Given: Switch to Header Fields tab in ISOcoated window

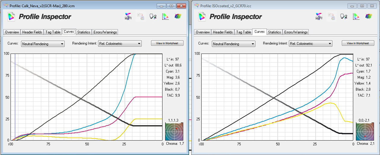Looking at the screenshot, I should pos(223,32).
